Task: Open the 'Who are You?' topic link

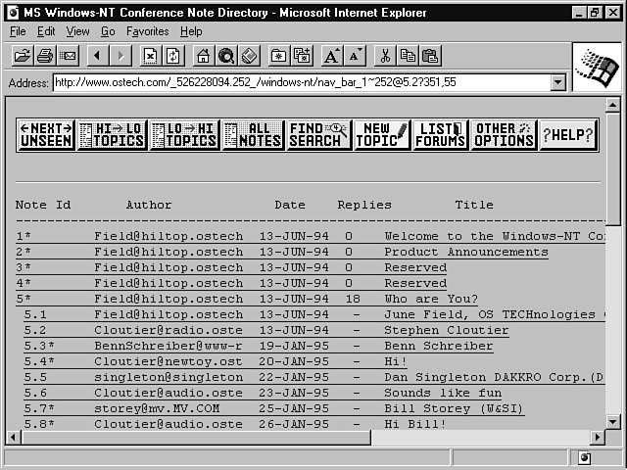Action: pyautogui.click(x=431, y=299)
